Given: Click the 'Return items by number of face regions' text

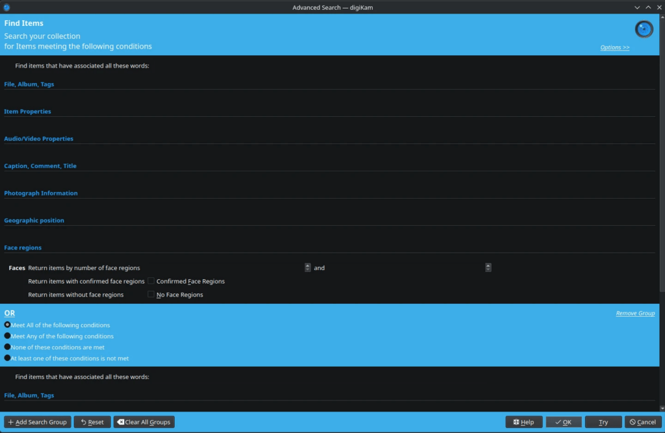Looking at the screenshot, I should click(84, 267).
